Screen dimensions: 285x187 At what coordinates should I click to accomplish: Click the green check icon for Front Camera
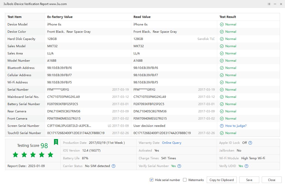coord(221,119)
